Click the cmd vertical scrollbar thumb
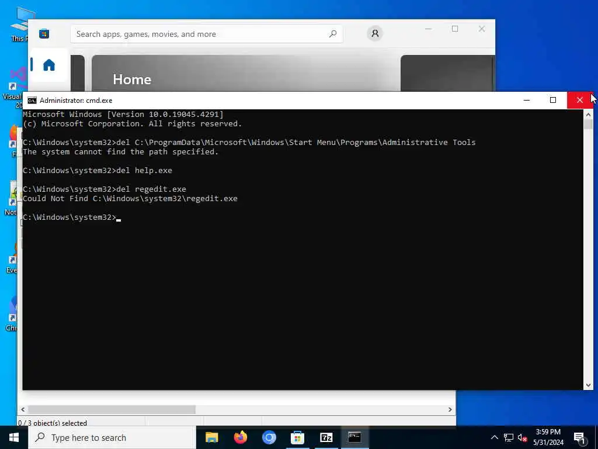 (x=588, y=125)
